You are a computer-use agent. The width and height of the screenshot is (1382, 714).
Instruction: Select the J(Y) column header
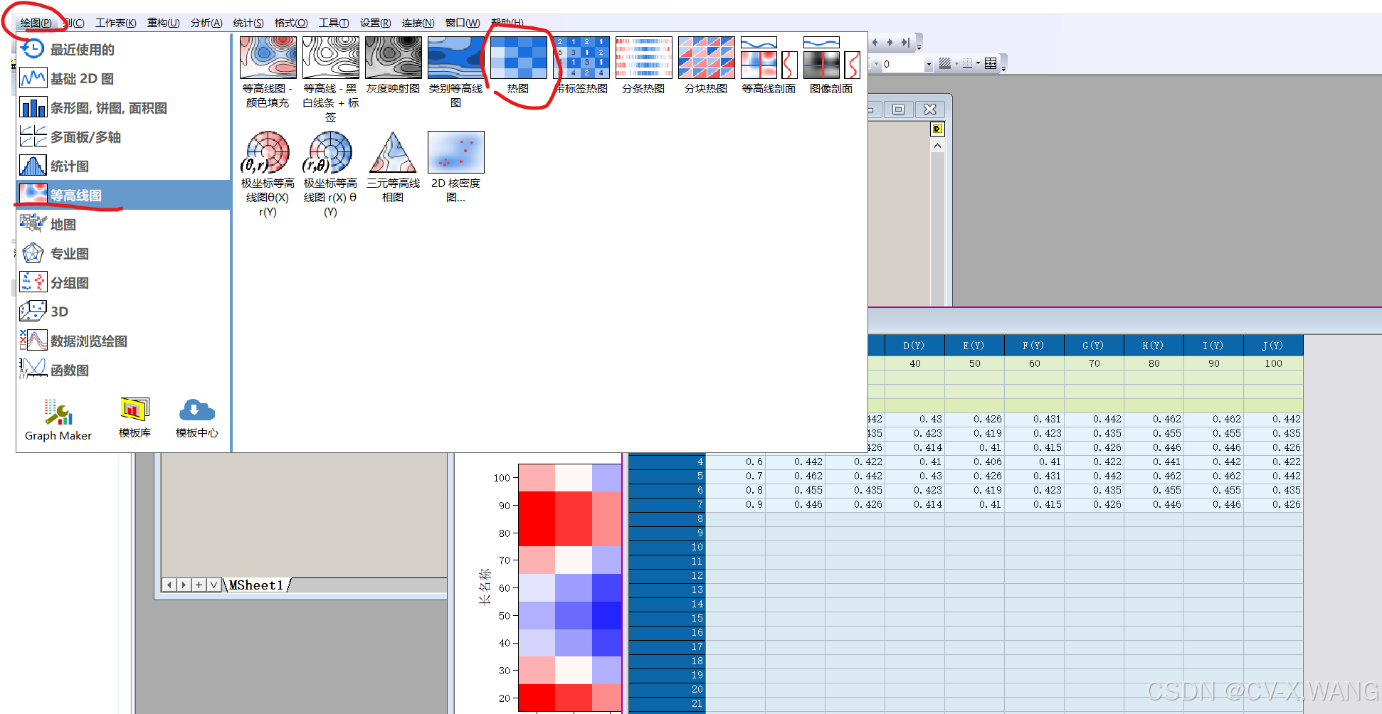[1273, 345]
